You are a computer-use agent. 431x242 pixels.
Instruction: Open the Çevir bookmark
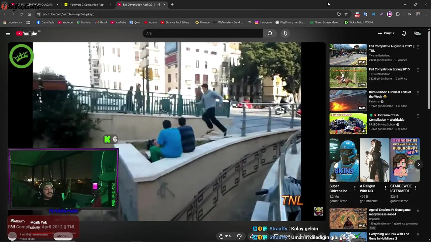(135, 23)
